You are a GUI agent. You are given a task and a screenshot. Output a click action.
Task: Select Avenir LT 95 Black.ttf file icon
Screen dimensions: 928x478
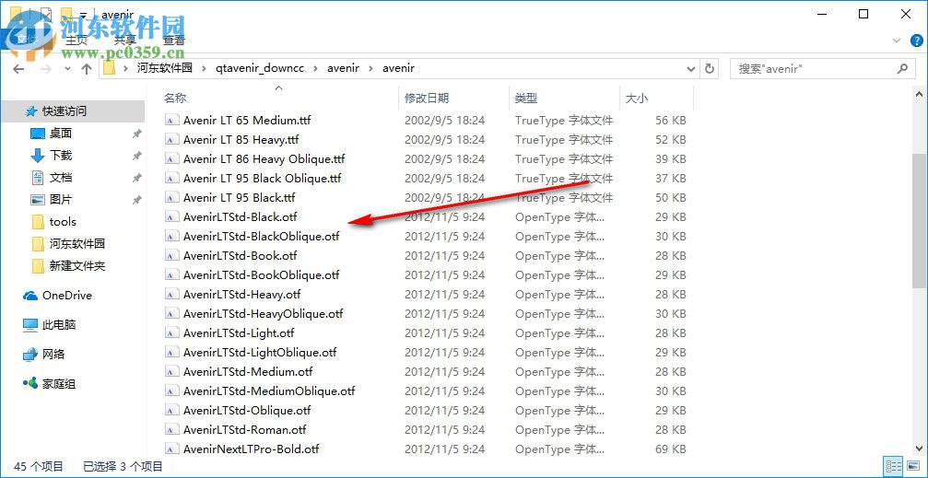(x=171, y=198)
